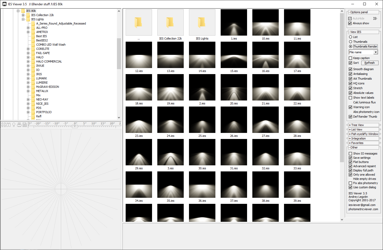The image size is (383, 250).
Task: Click the open book/map icon in diagram toolbar
Action: (x=8, y=124)
